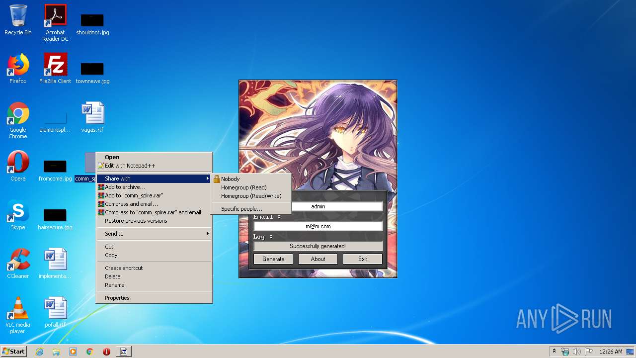Select pofall.rtf document icon
Image resolution: width=636 pixels, height=358 pixels.
[x=55, y=312]
